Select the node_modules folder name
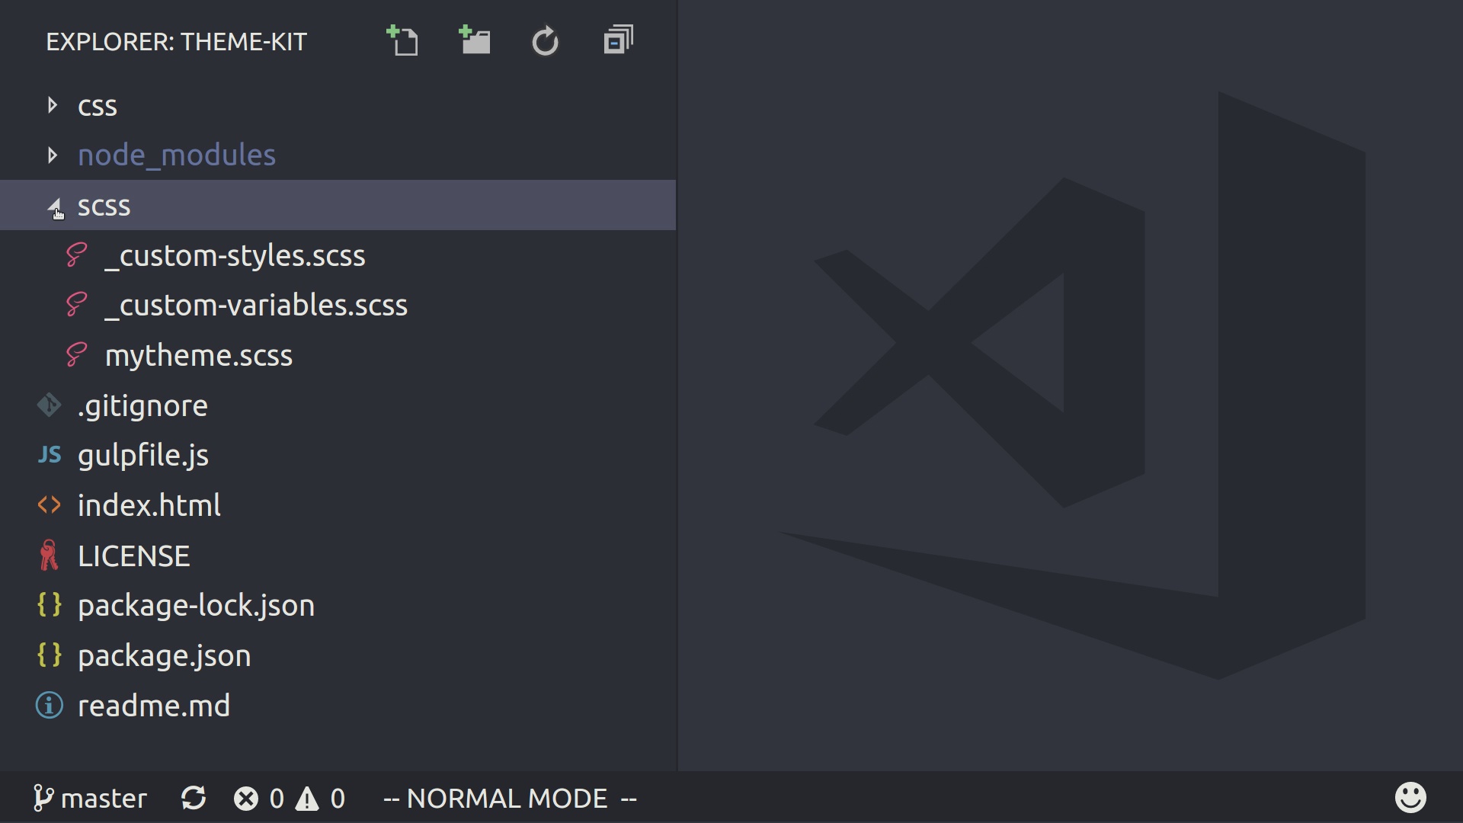 [177, 155]
